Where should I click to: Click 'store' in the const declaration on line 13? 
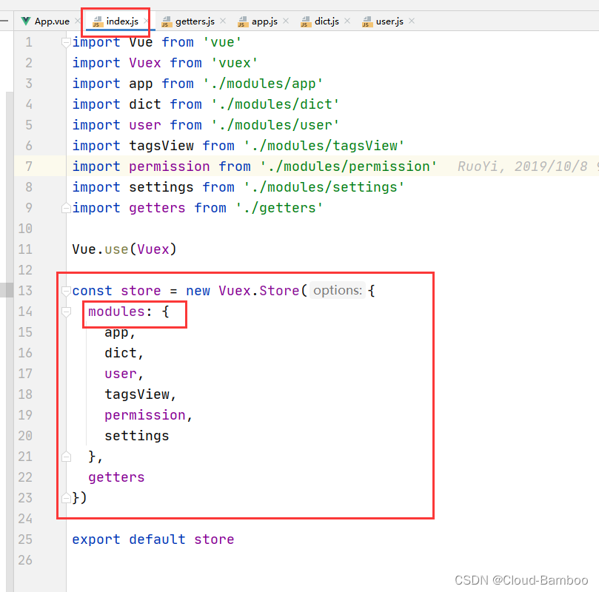[x=141, y=291]
